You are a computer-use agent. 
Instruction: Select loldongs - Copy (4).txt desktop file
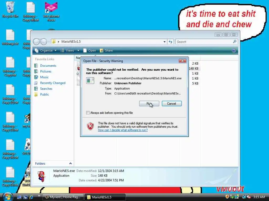[x=10, y=149]
